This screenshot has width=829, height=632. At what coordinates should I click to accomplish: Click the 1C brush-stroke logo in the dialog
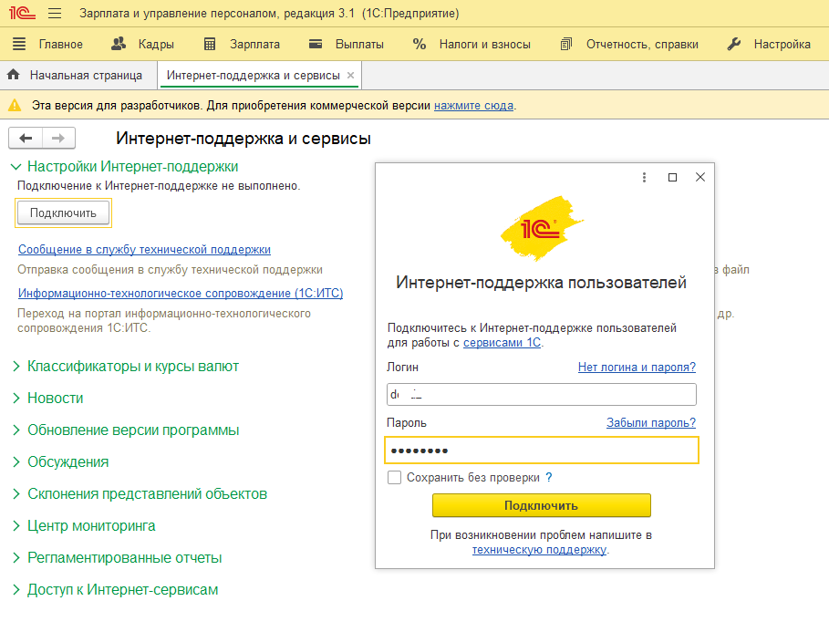coord(542,229)
